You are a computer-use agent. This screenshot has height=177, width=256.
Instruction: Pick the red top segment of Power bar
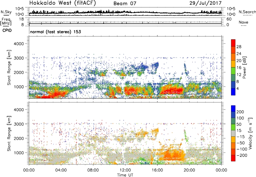(x=233, y=43)
